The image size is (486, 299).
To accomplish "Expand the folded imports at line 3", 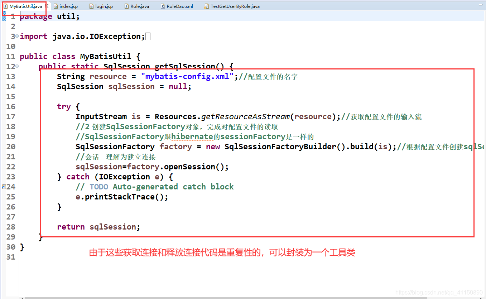I will click(x=17, y=36).
